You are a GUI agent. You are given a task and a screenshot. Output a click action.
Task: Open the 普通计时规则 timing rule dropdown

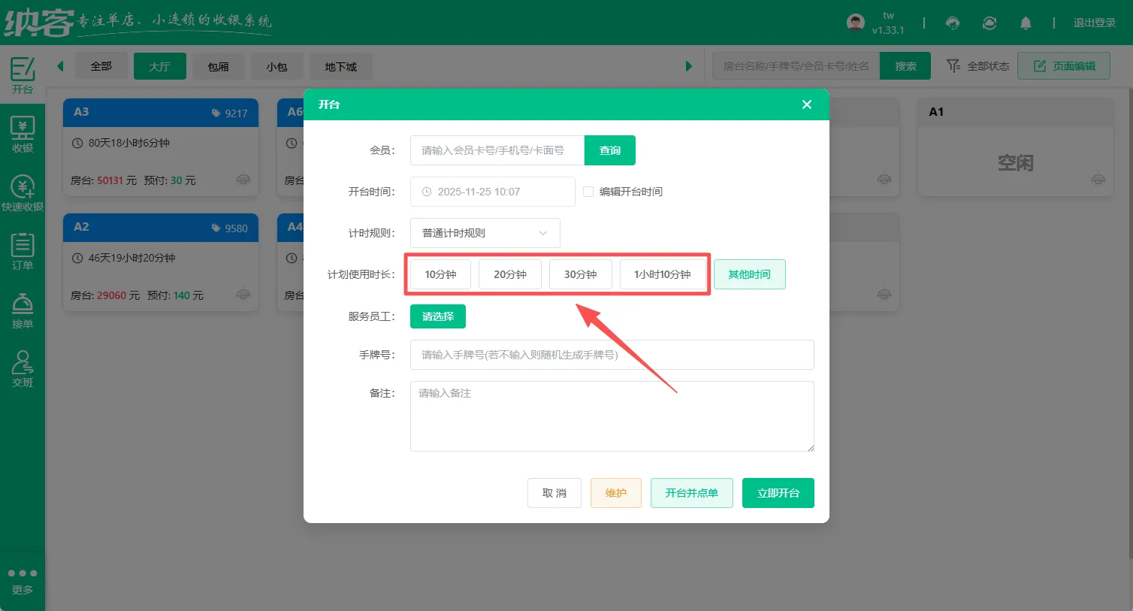(x=485, y=233)
